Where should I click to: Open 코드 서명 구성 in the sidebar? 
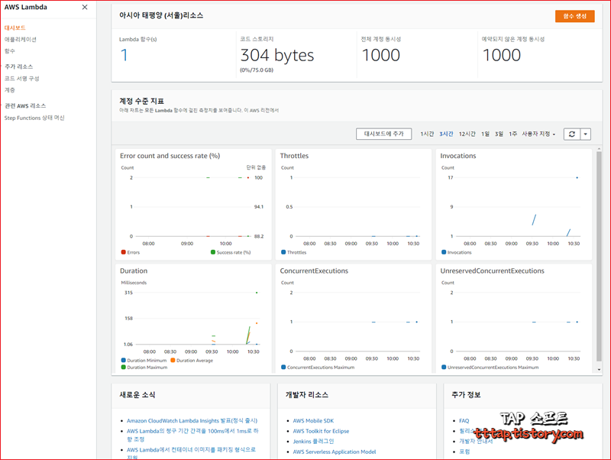[22, 79]
